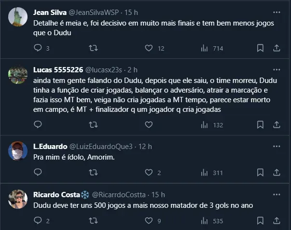Share Jean Silva's tweet

pyautogui.click(x=277, y=48)
